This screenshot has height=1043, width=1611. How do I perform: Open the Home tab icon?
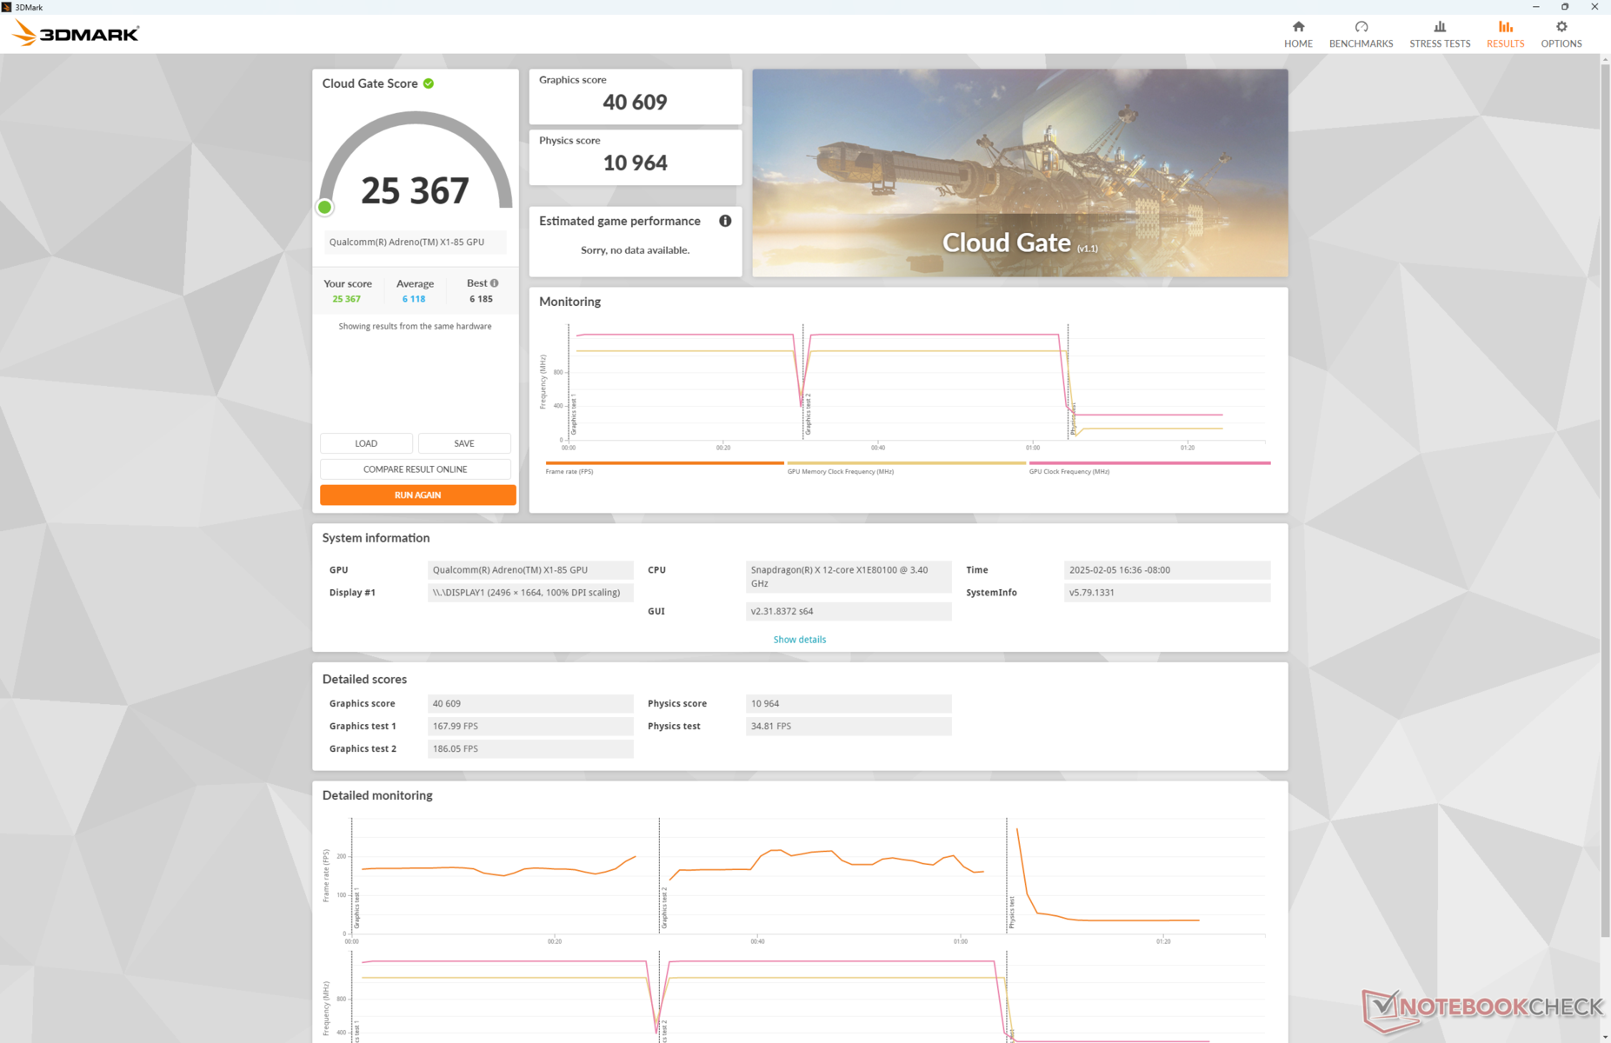click(x=1298, y=27)
